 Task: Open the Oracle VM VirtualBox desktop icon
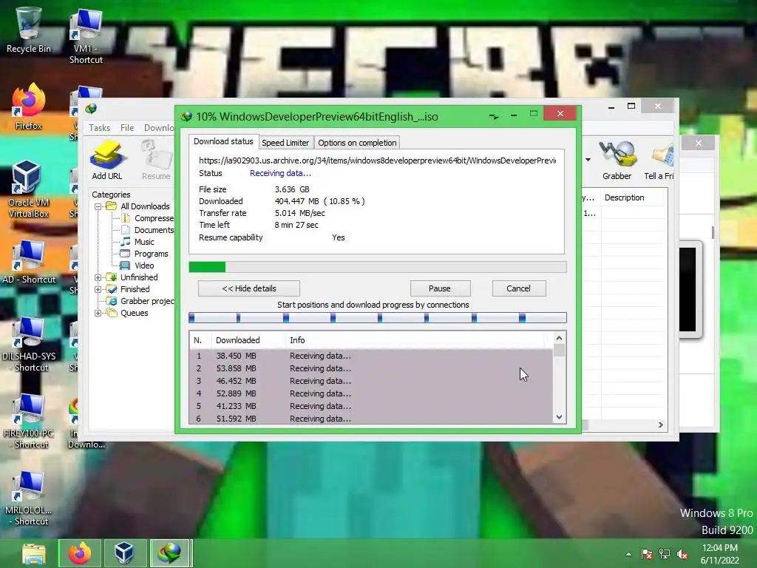click(28, 189)
